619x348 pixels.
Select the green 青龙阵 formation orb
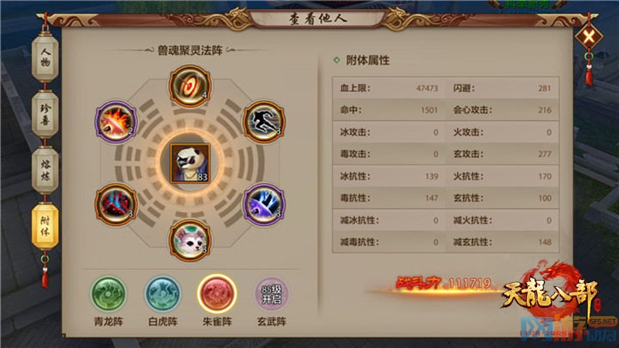pyautogui.click(x=108, y=294)
